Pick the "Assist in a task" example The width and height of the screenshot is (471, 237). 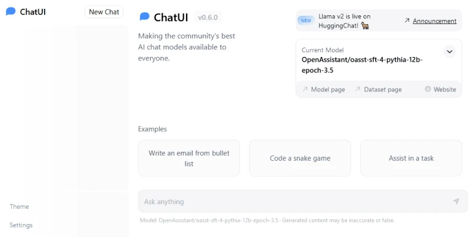pyautogui.click(x=411, y=158)
